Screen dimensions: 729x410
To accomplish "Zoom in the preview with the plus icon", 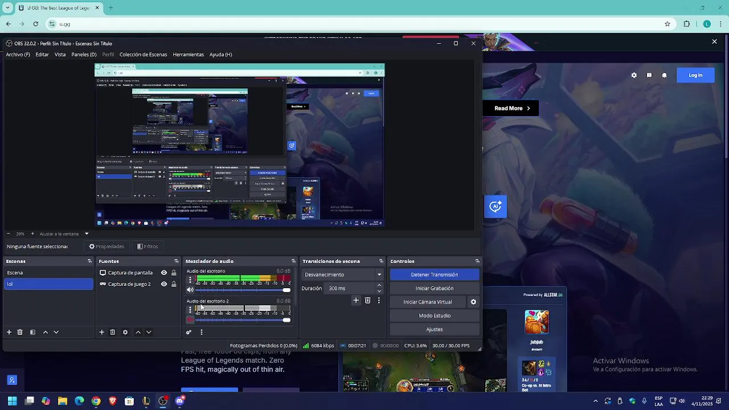I will (x=32, y=233).
